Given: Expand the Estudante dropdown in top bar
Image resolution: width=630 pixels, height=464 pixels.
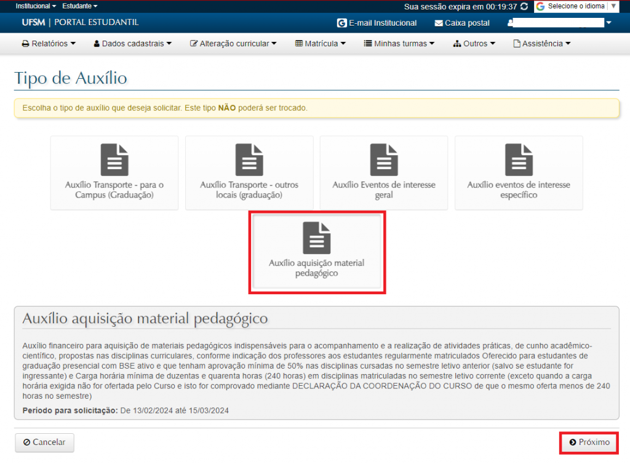Looking at the screenshot, I should click(x=80, y=6).
